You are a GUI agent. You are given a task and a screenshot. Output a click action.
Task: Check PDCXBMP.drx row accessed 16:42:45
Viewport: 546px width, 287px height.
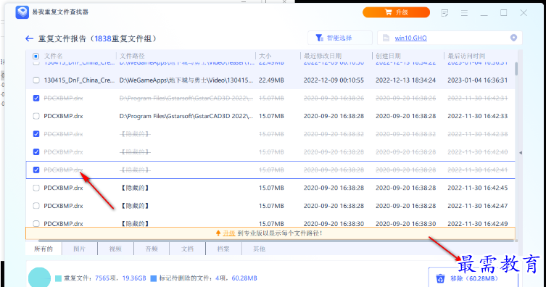(x=36, y=188)
